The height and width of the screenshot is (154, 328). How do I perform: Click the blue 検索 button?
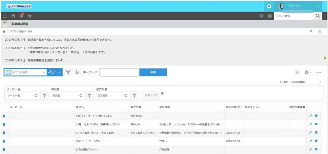click(x=153, y=72)
